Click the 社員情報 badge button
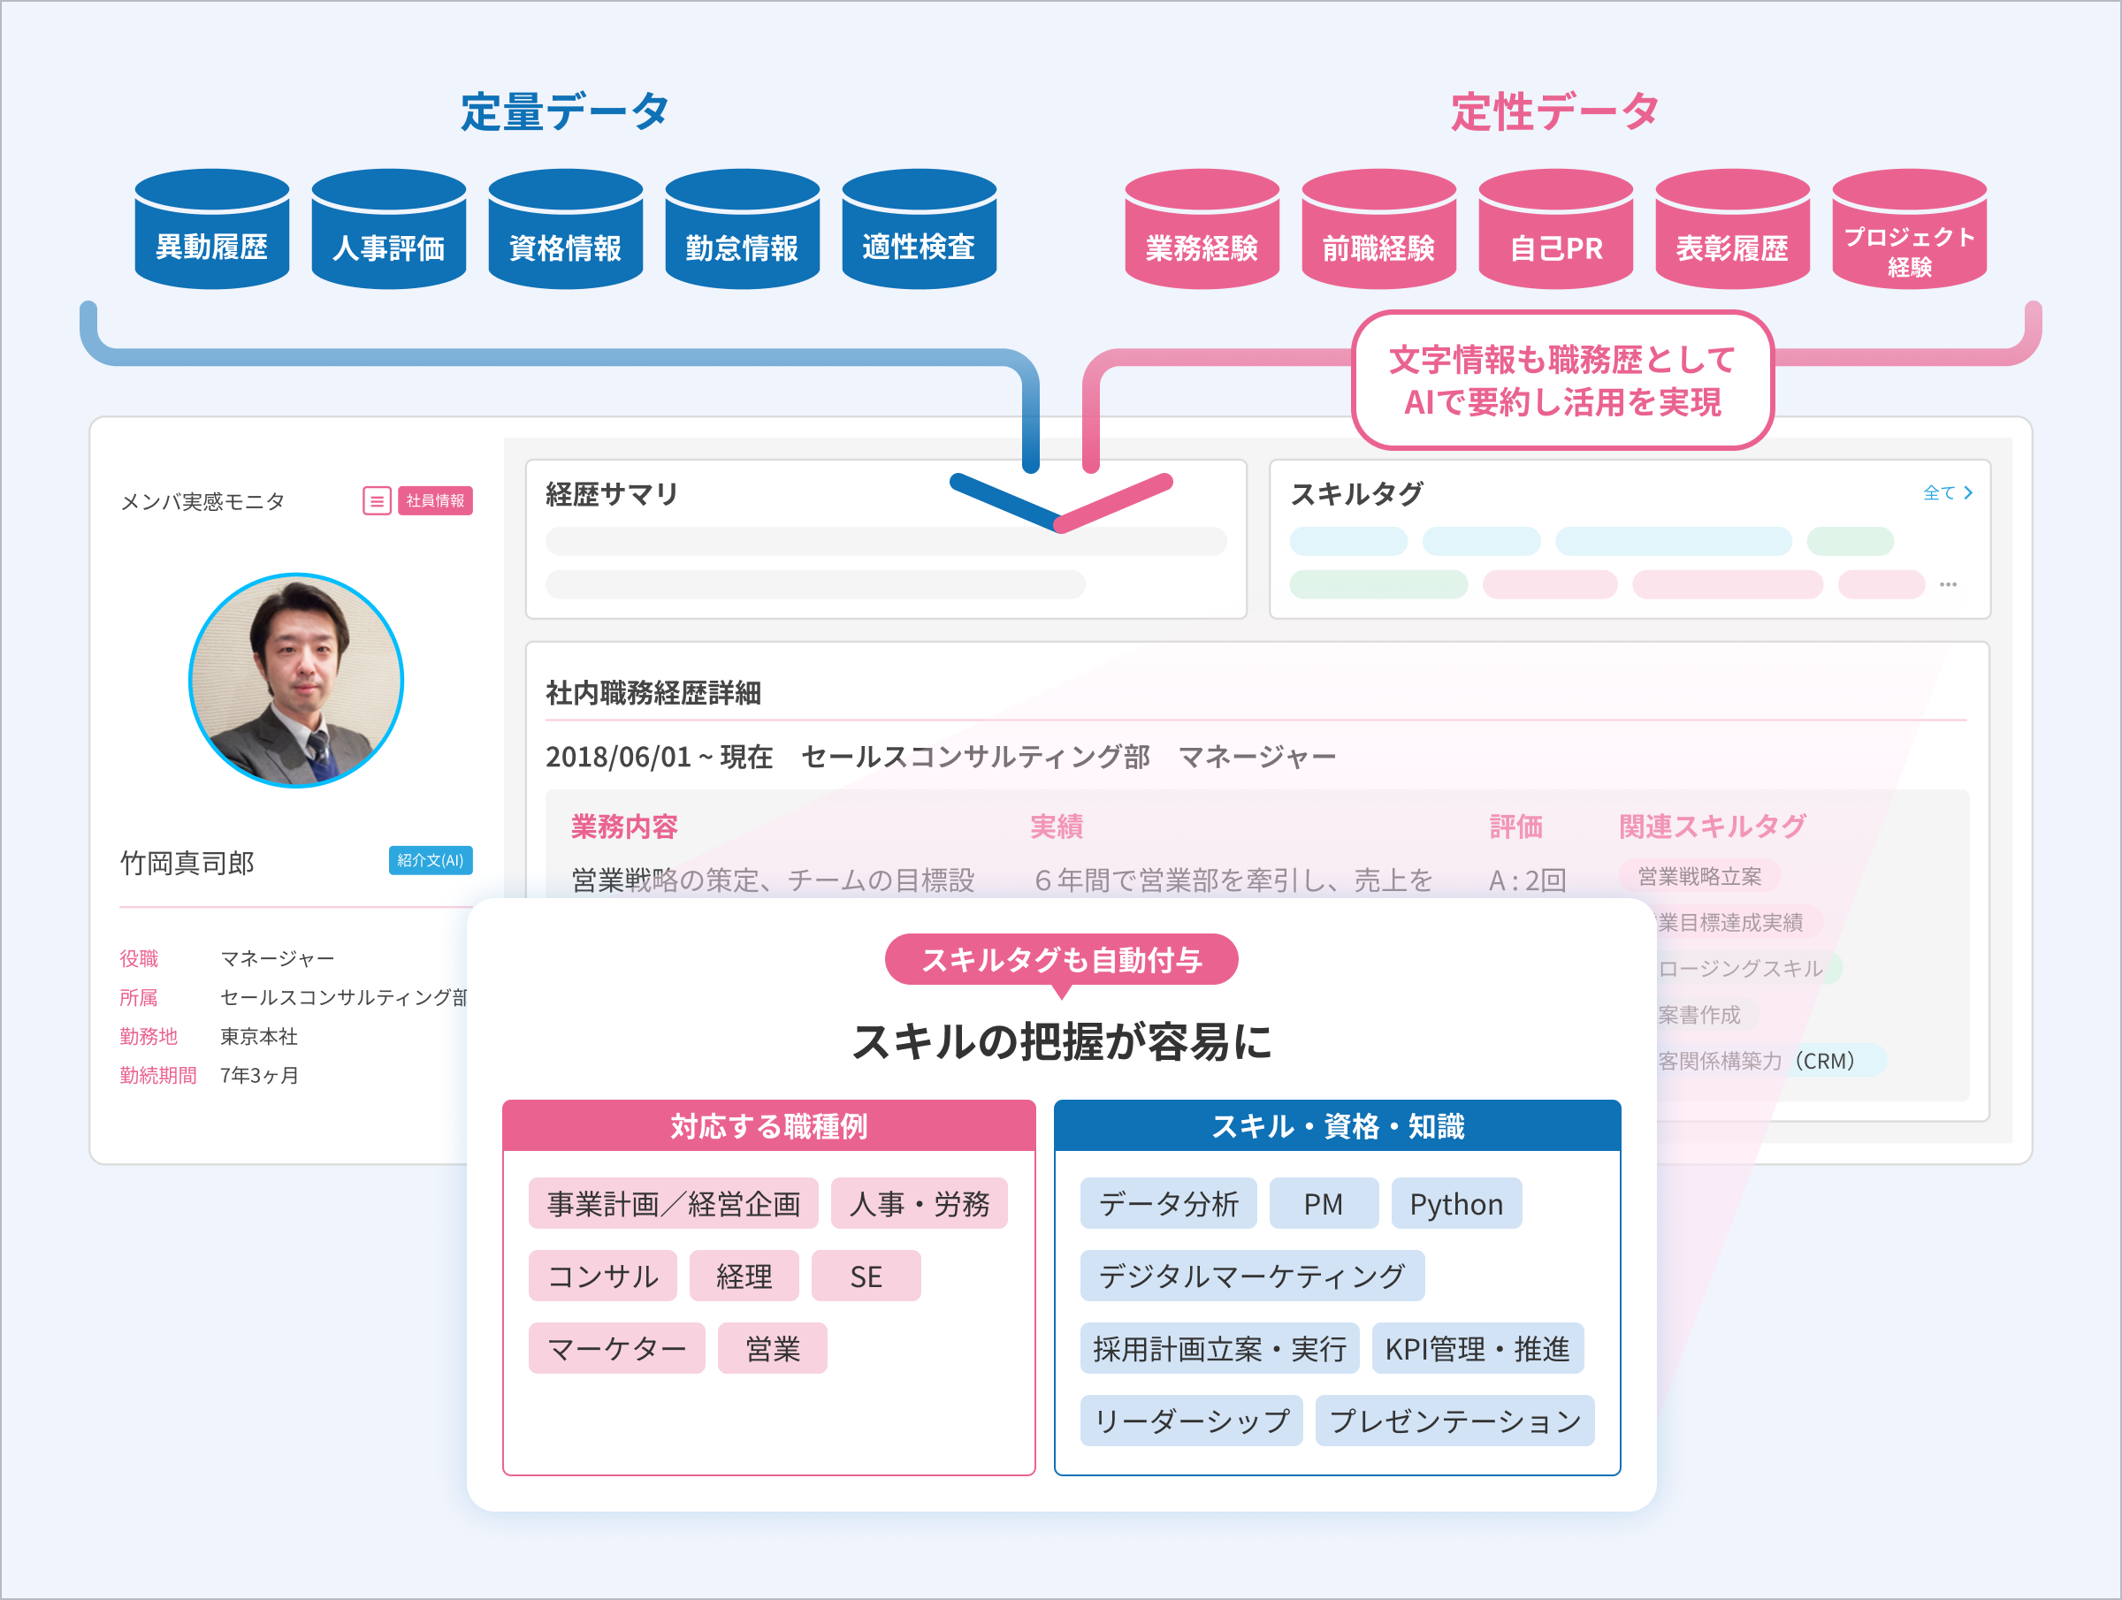2122x1600 pixels. [x=435, y=500]
